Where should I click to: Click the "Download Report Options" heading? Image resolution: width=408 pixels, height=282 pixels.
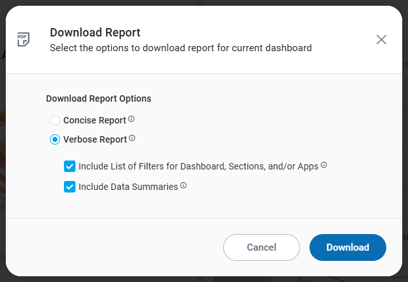(98, 99)
